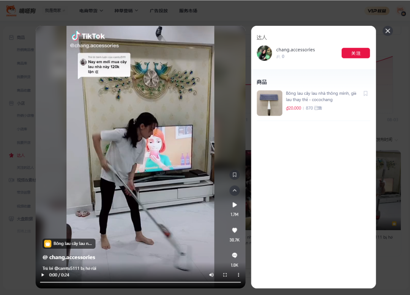Click the mop product thumbnail image
410x295 pixels.
click(269, 103)
